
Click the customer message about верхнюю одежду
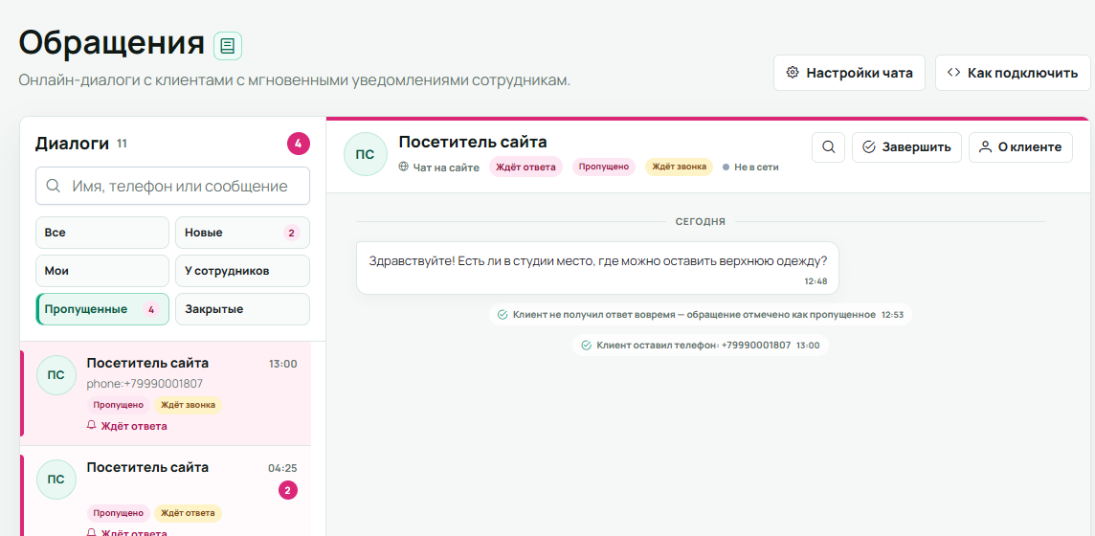click(597, 268)
